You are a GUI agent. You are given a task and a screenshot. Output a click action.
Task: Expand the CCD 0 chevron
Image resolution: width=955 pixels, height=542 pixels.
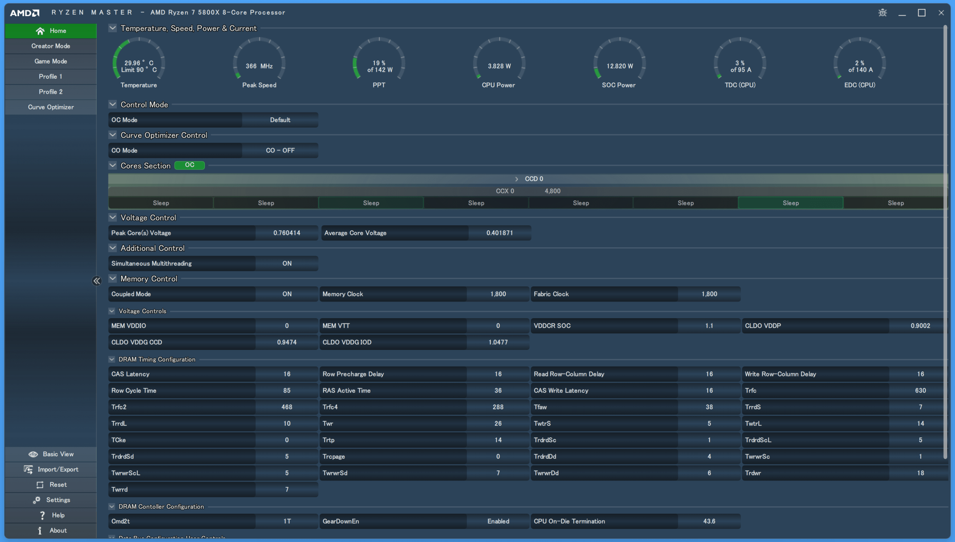pyautogui.click(x=517, y=179)
